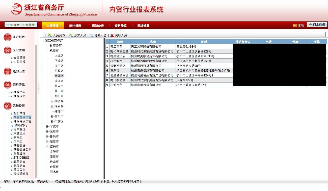Expand the 温州市 tree node
Screen dimensions: 328x191
click(x=47, y=131)
